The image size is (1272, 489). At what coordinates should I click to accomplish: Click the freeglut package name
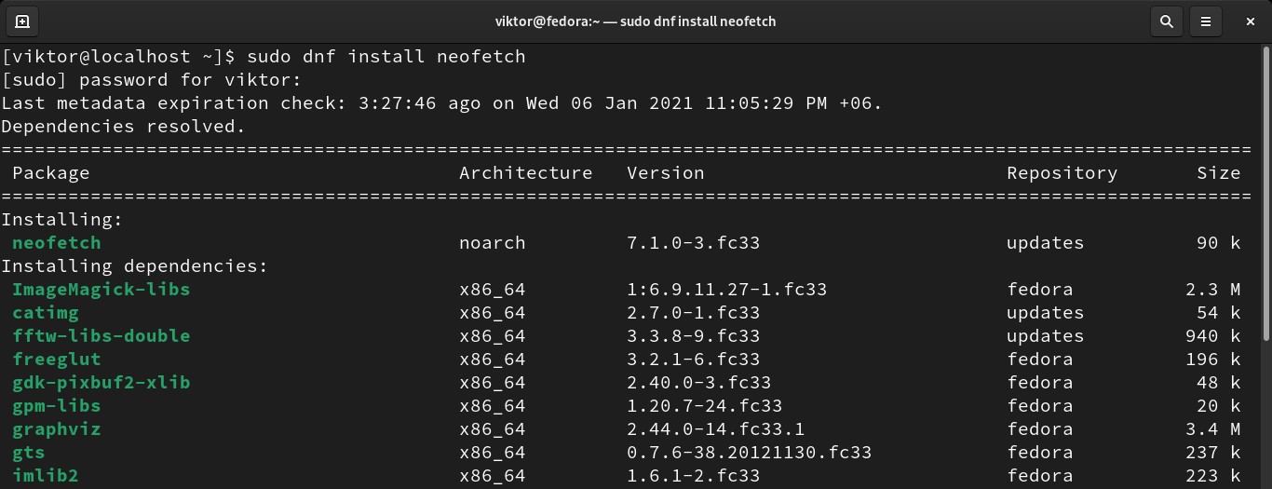coord(56,360)
